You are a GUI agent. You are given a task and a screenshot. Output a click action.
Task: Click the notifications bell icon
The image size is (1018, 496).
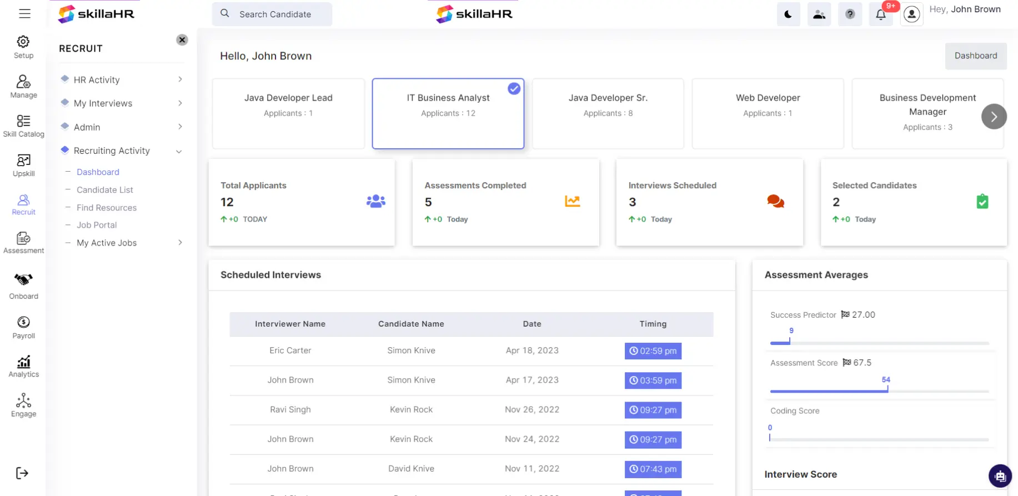point(880,14)
